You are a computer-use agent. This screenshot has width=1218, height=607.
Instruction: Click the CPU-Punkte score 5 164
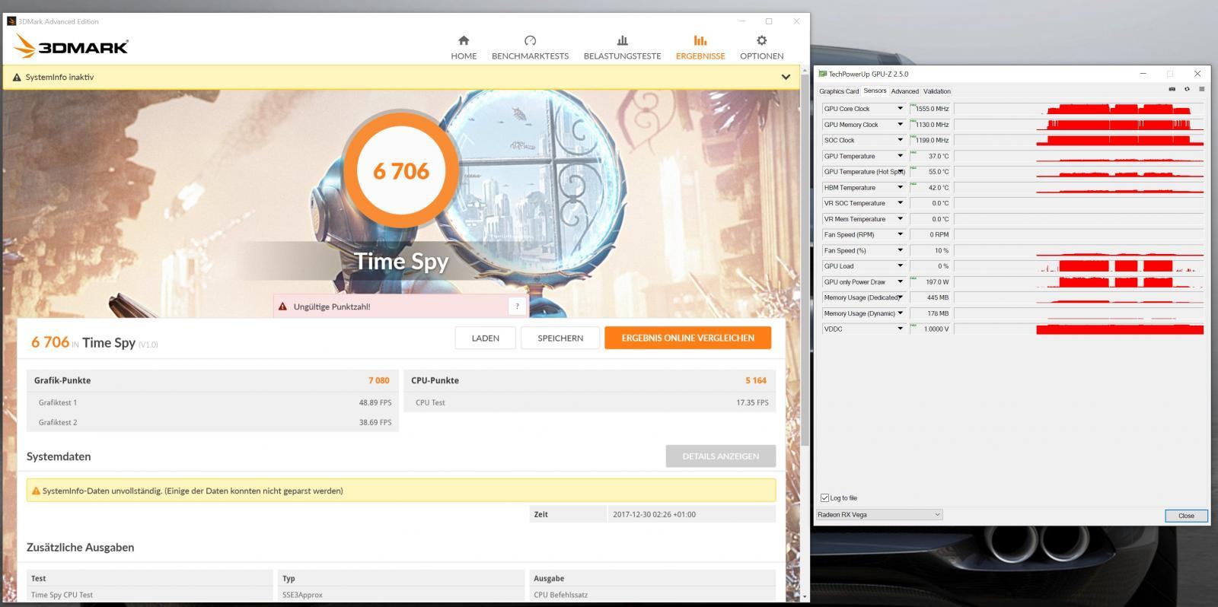pos(755,380)
